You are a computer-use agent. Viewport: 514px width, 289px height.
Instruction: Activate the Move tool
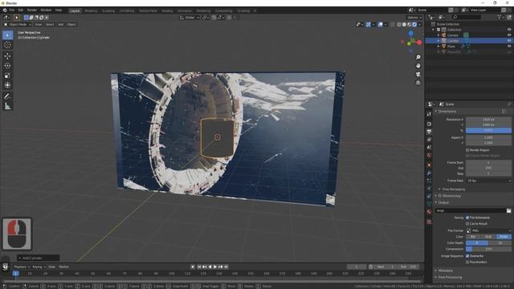coord(7,56)
